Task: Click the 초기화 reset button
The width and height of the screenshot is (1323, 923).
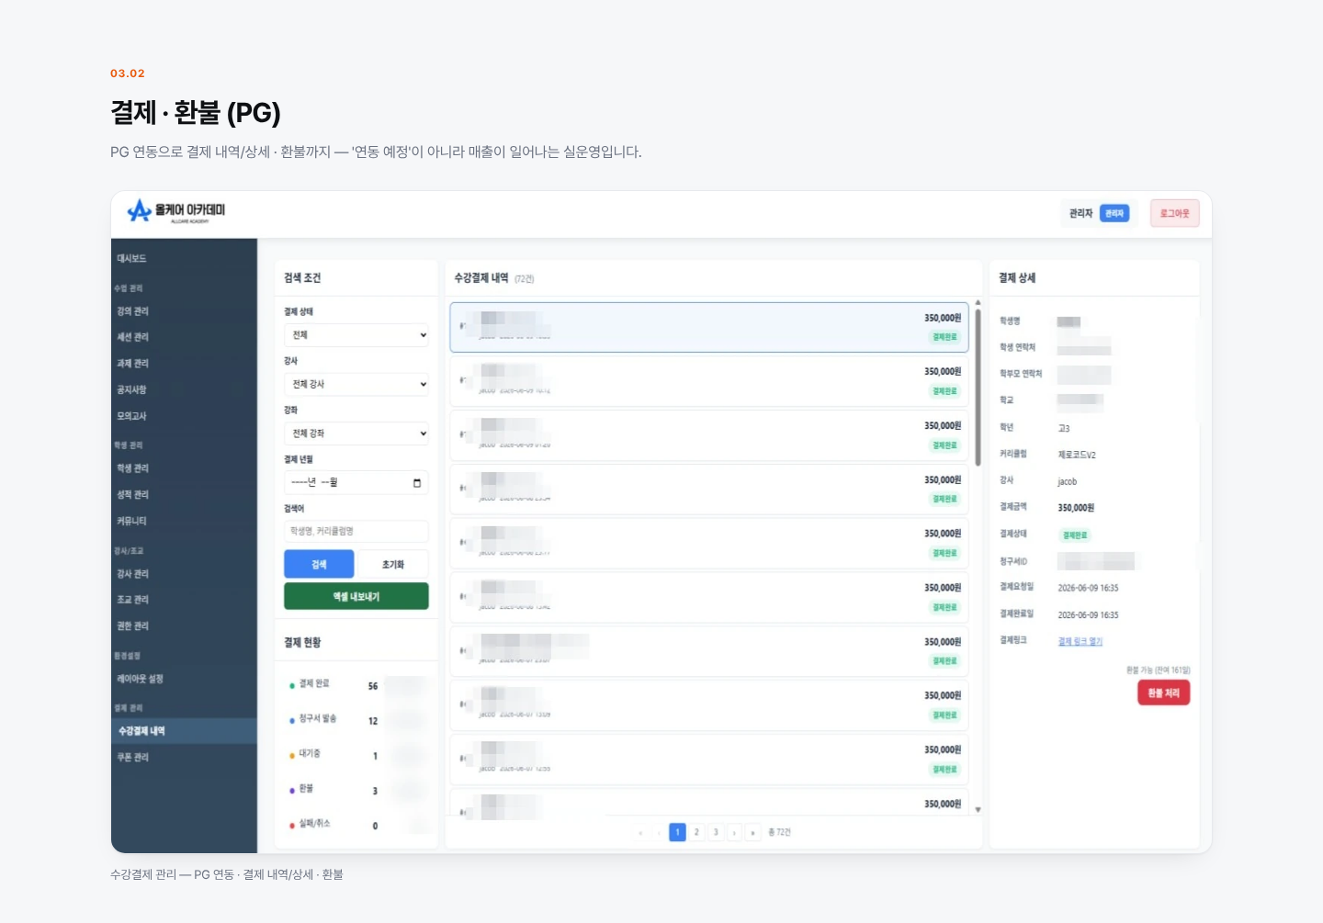Action: [x=393, y=564]
